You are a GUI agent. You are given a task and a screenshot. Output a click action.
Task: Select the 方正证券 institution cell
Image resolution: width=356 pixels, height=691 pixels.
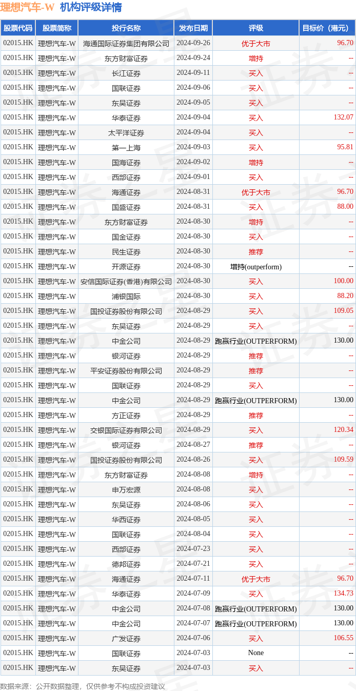tap(126, 416)
